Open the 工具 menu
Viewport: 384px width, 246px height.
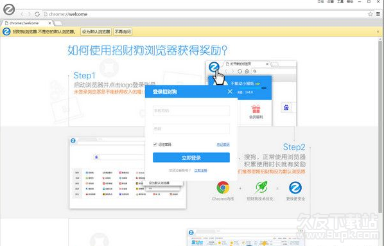point(340,1)
